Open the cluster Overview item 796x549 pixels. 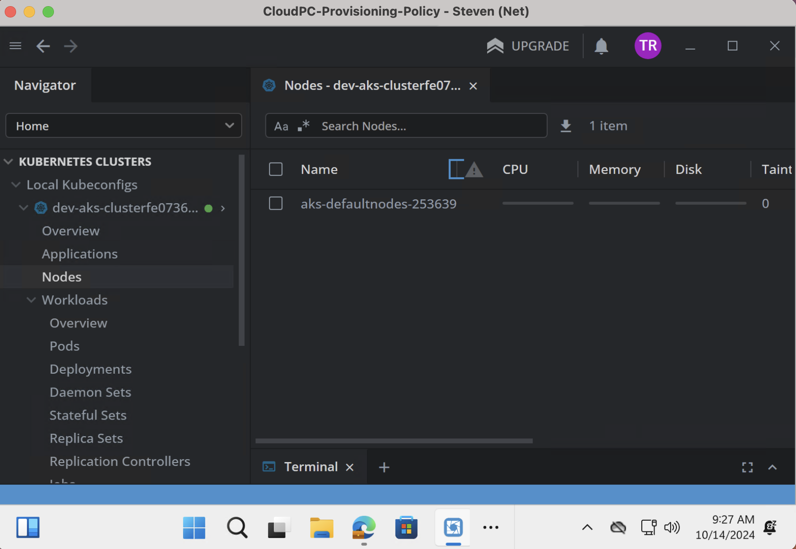click(x=71, y=231)
